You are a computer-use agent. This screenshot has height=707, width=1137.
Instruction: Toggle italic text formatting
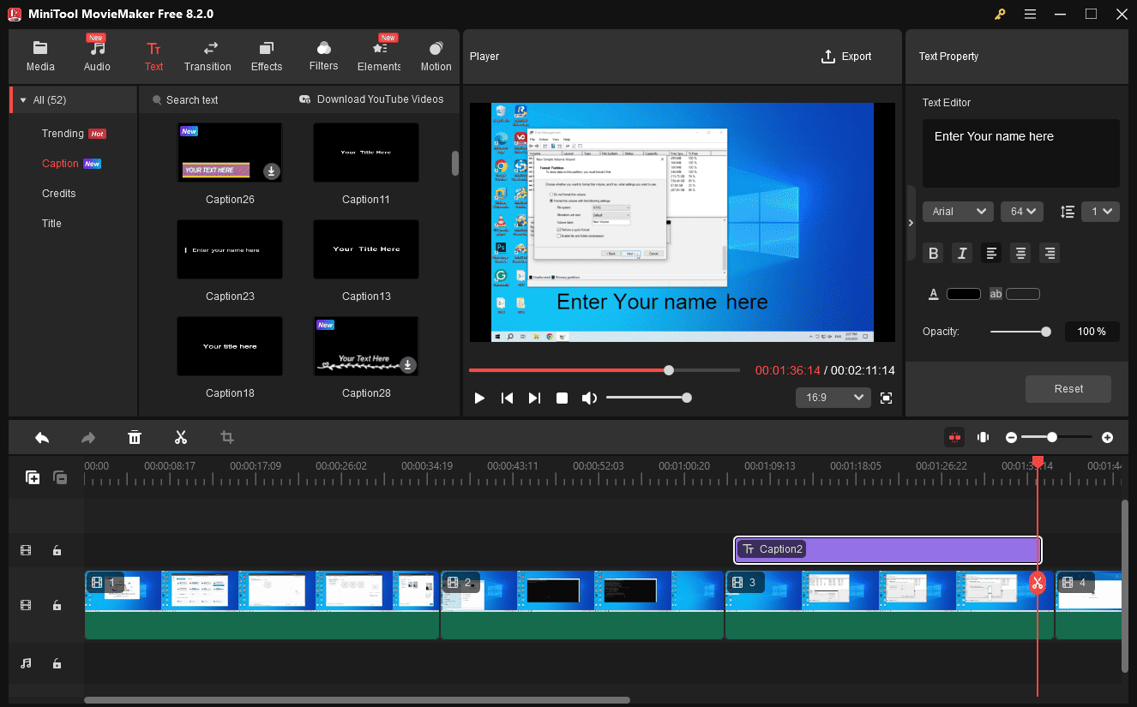click(x=962, y=253)
